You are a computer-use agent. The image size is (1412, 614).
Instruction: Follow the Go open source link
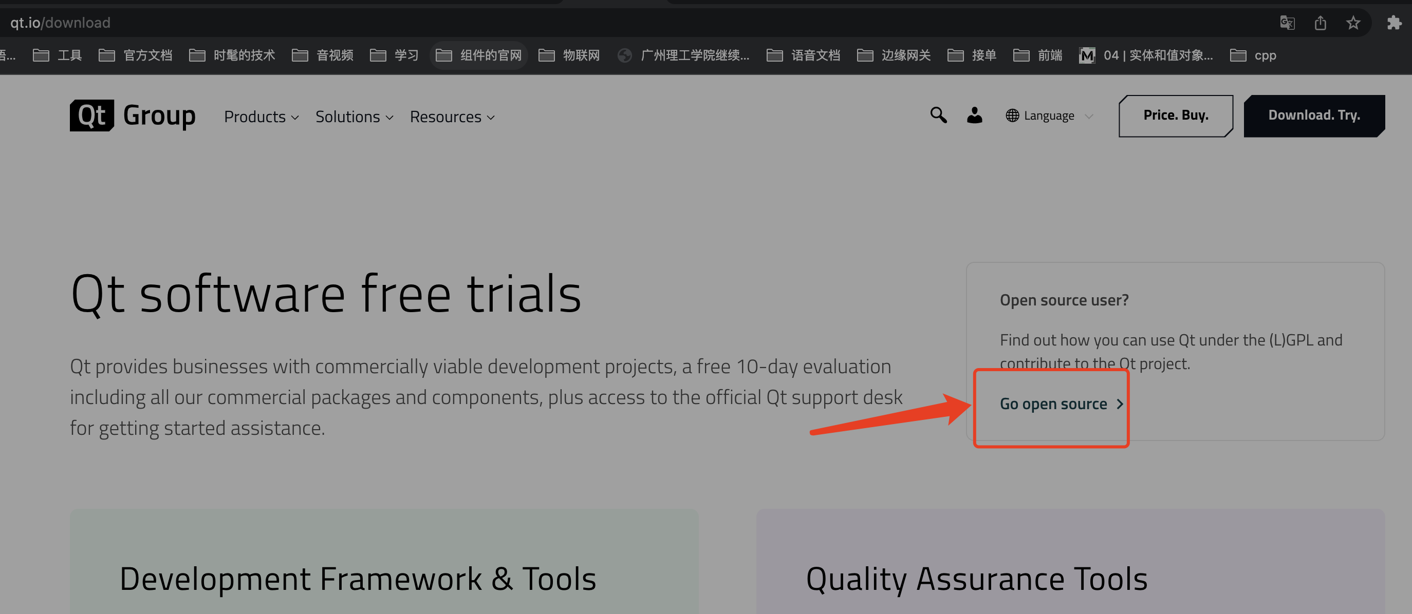pyautogui.click(x=1062, y=404)
